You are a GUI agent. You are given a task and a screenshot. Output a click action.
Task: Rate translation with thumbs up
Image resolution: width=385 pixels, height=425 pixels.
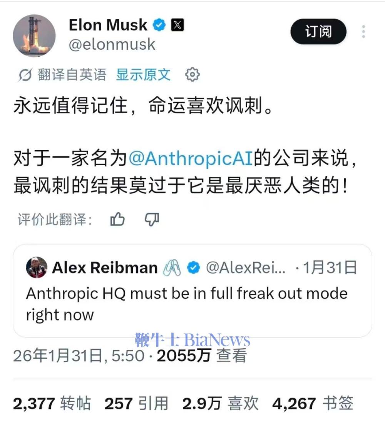point(117,219)
